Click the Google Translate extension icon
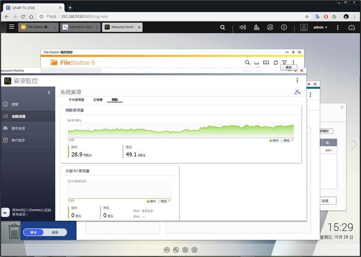This screenshot has width=361, height=257. pos(317,17)
